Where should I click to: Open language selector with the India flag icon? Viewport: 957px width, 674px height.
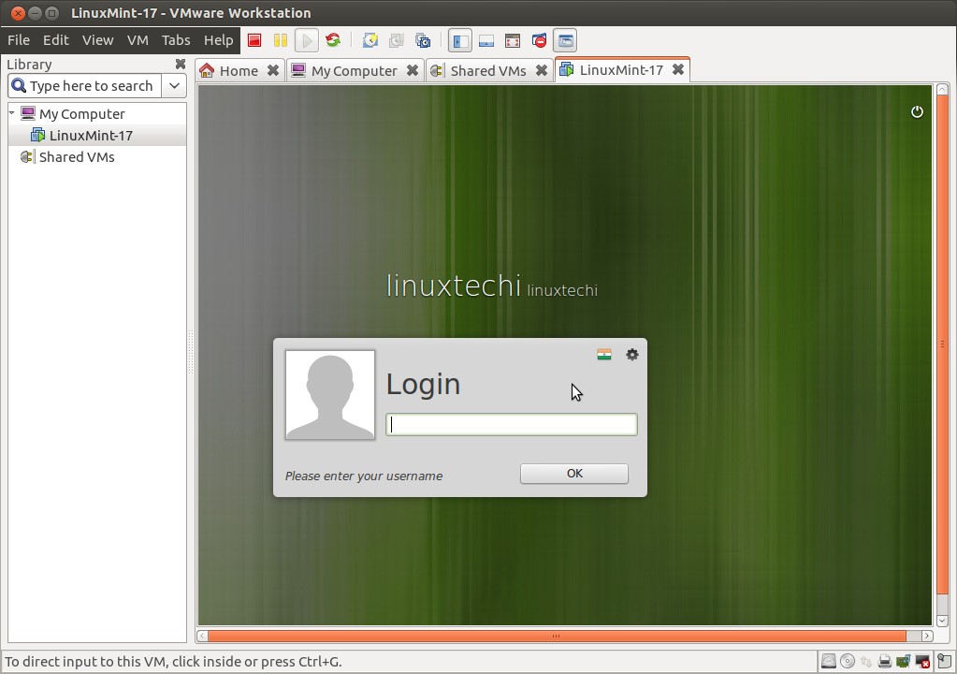click(x=604, y=355)
